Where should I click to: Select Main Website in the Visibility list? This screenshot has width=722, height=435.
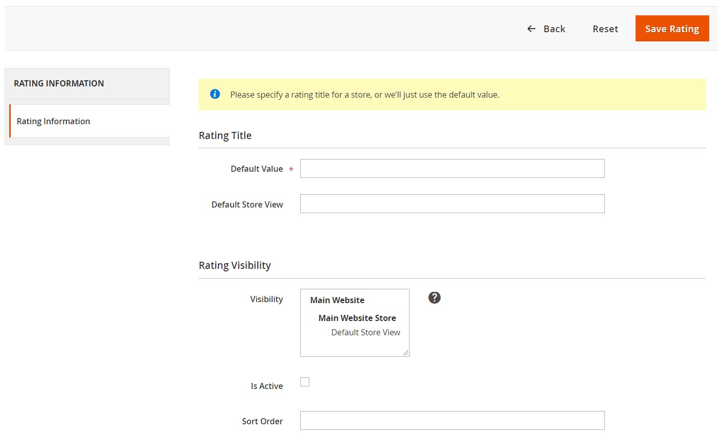click(x=337, y=300)
